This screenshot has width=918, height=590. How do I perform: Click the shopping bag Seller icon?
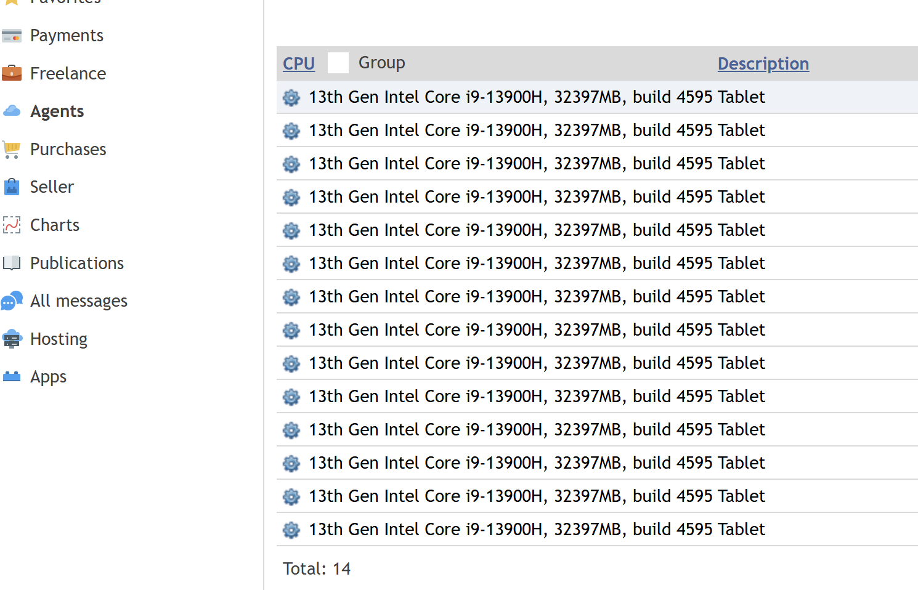(x=12, y=187)
